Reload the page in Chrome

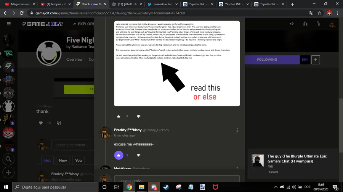click(21, 13)
